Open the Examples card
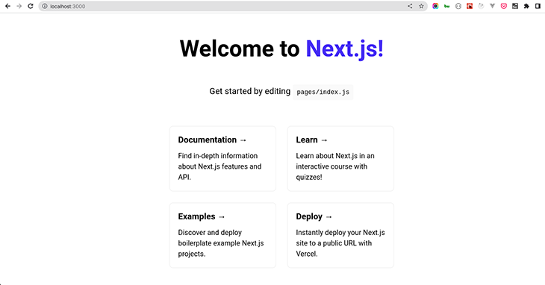 (x=222, y=235)
